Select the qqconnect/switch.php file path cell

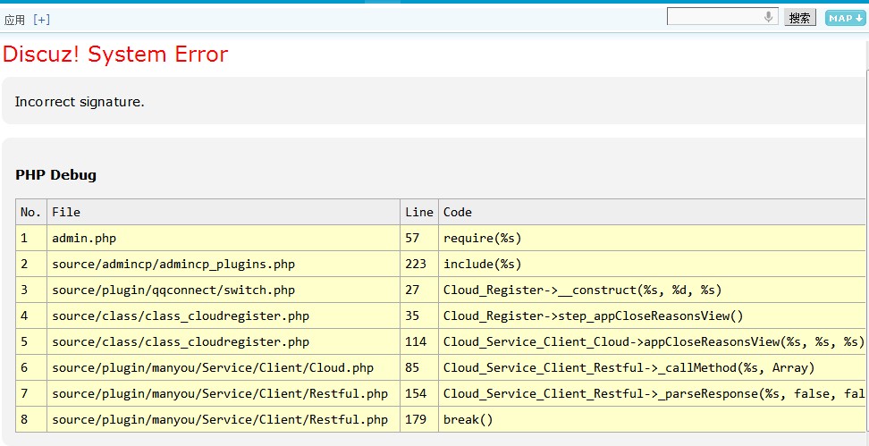(173, 290)
